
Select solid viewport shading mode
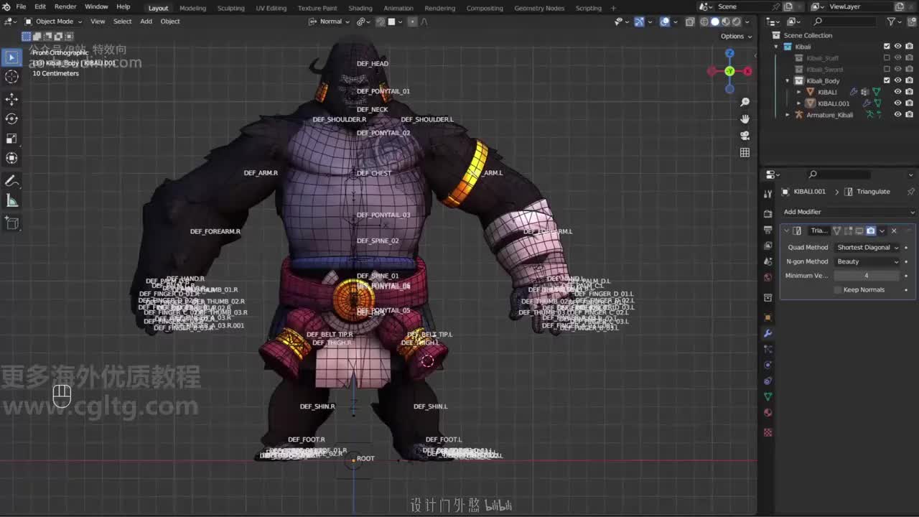coord(714,22)
